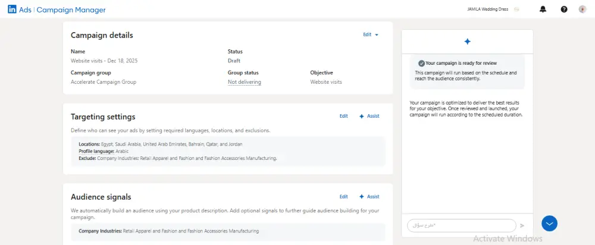Select the Company Industries signal box
This screenshot has width=595, height=245.
coord(227,231)
